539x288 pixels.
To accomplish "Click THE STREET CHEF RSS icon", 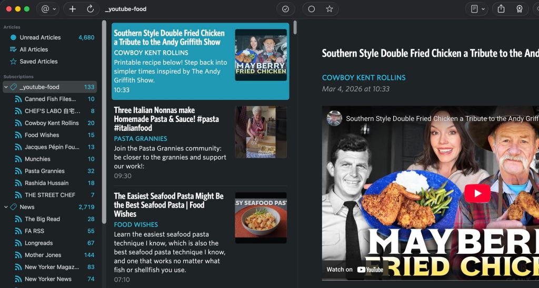I will [18, 195].
